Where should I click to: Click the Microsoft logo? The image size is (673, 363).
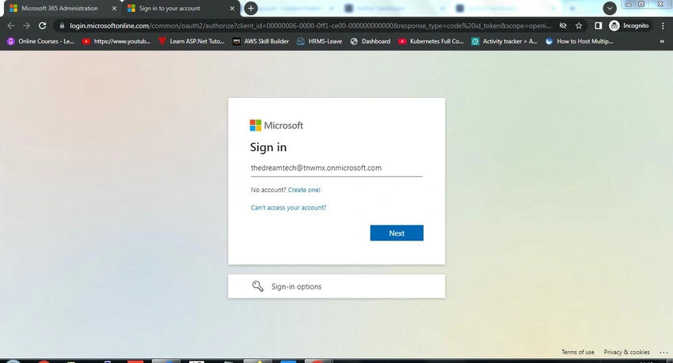click(x=276, y=125)
